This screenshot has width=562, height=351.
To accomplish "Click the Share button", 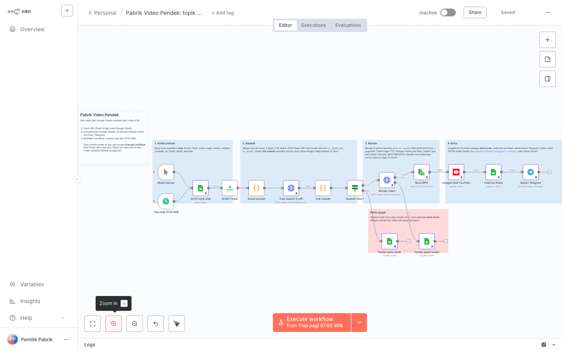I will (x=475, y=12).
